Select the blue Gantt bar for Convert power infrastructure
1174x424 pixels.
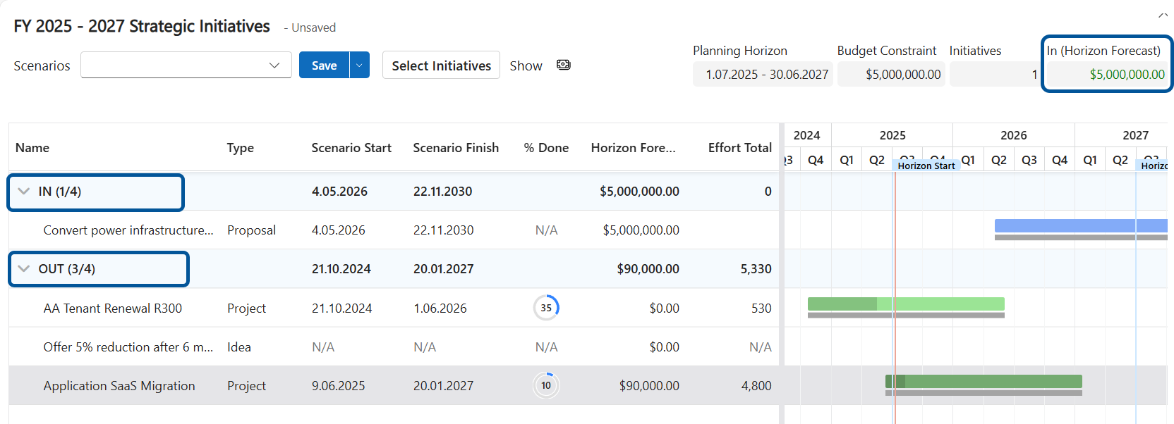click(x=1079, y=226)
